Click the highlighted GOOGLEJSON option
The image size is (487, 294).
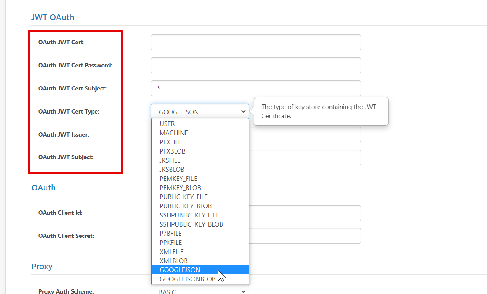click(180, 270)
